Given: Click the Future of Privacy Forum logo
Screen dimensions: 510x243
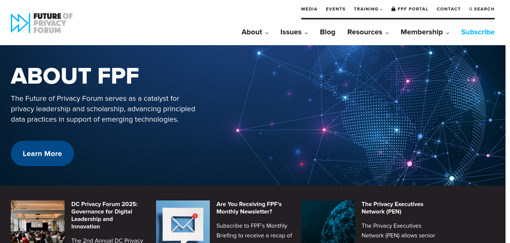Looking at the screenshot, I should pos(41,23).
